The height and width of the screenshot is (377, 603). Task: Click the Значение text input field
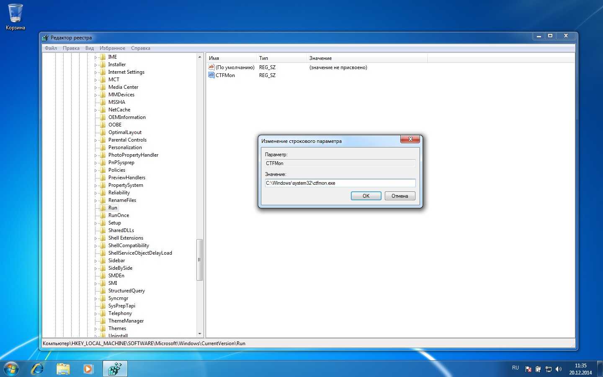(340, 183)
